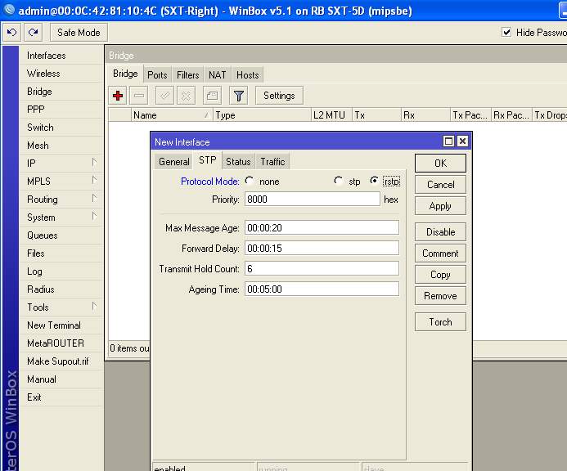Open bridge Settings button
The height and width of the screenshot is (471, 567).
pyautogui.click(x=279, y=96)
